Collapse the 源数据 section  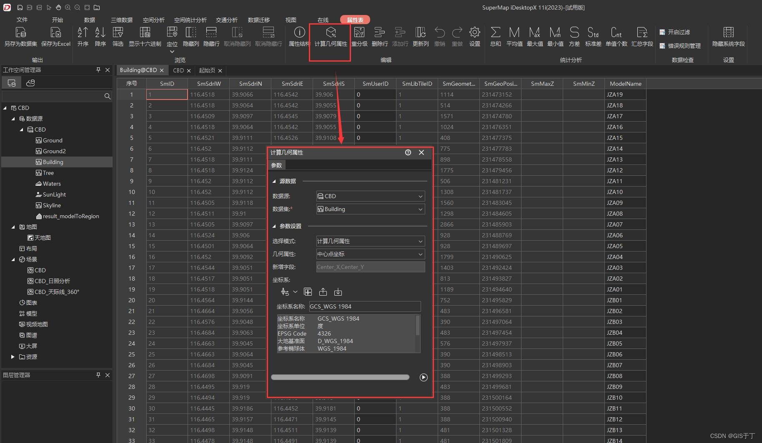pyautogui.click(x=274, y=181)
